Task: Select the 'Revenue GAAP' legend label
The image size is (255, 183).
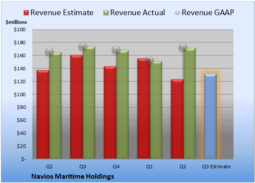Action: click(x=208, y=13)
